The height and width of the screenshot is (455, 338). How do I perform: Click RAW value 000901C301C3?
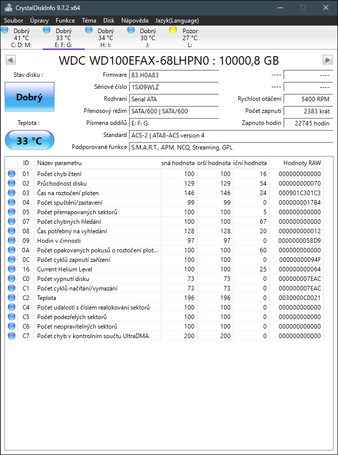click(300, 193)
